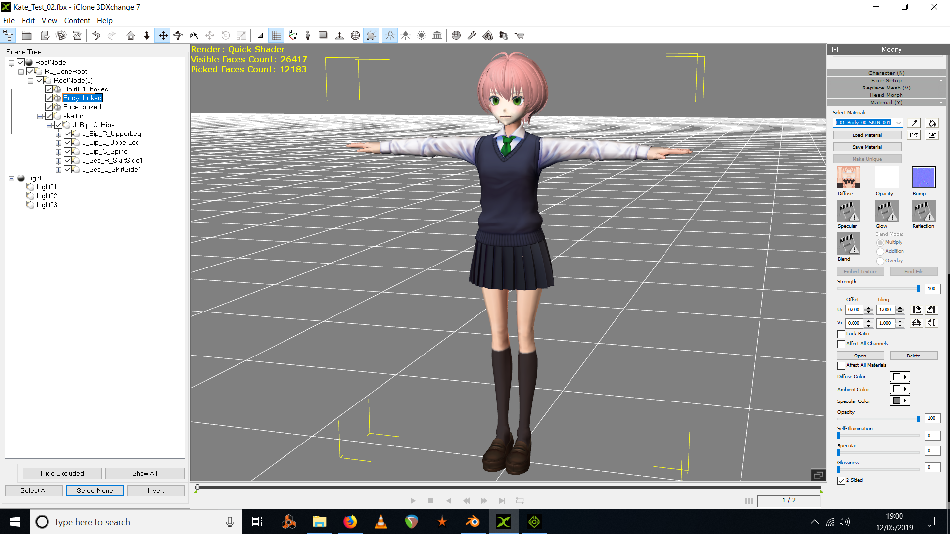Toggle the bounding box frame icon

click(371, 35)
